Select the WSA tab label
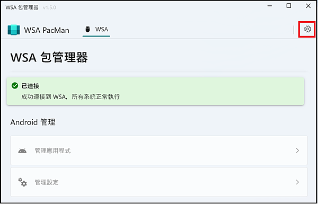Image resolution: width=318 pixels, height=204 pixels. click(x=102, y=29)
